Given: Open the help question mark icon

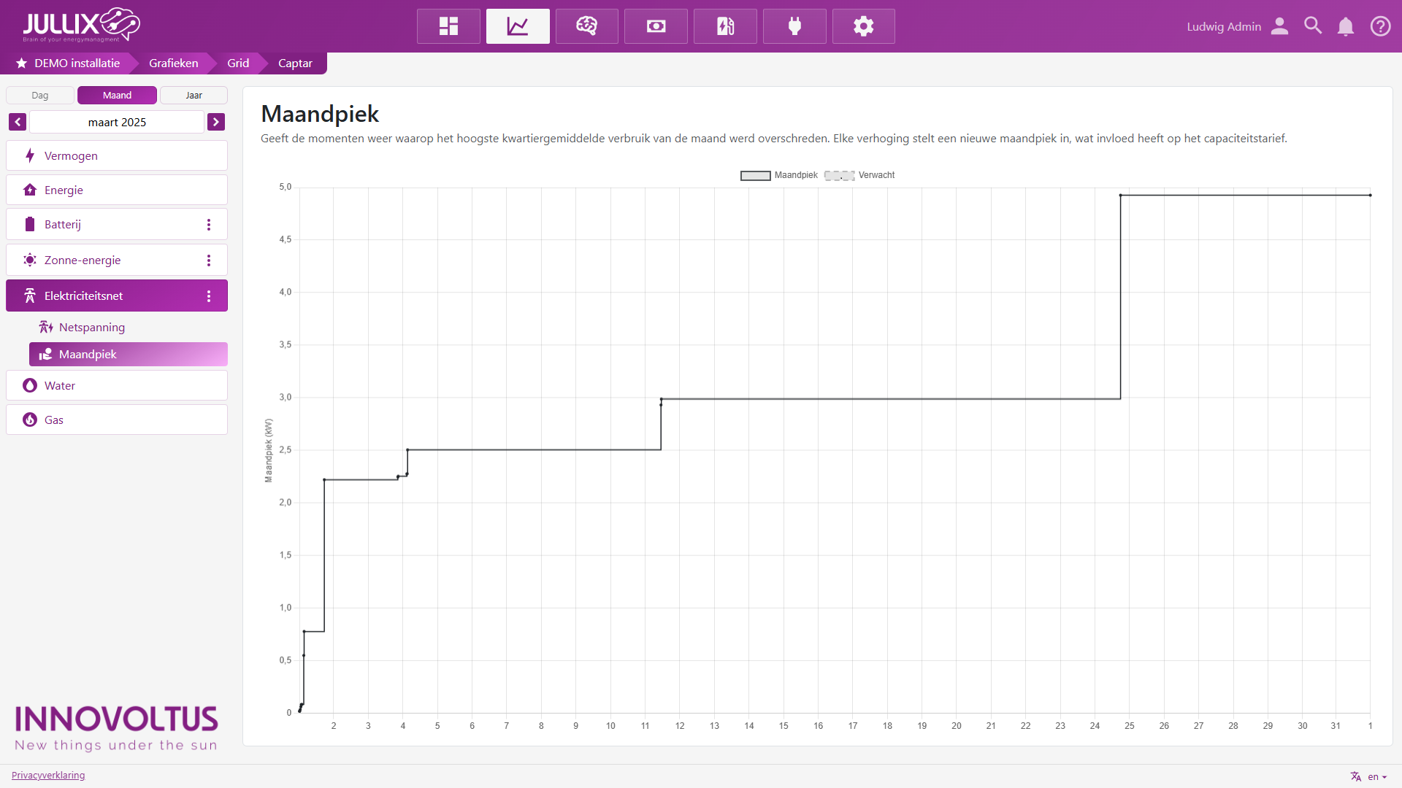Looking at the screenshot, I should (x=1380, y=26).
